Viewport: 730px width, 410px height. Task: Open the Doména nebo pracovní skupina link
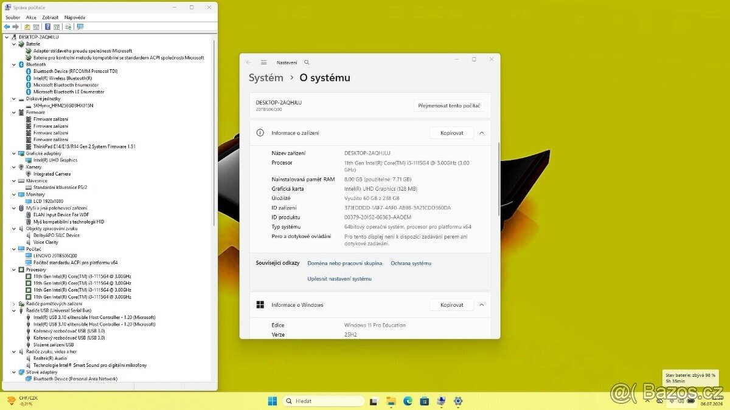[x=345, y=263]
